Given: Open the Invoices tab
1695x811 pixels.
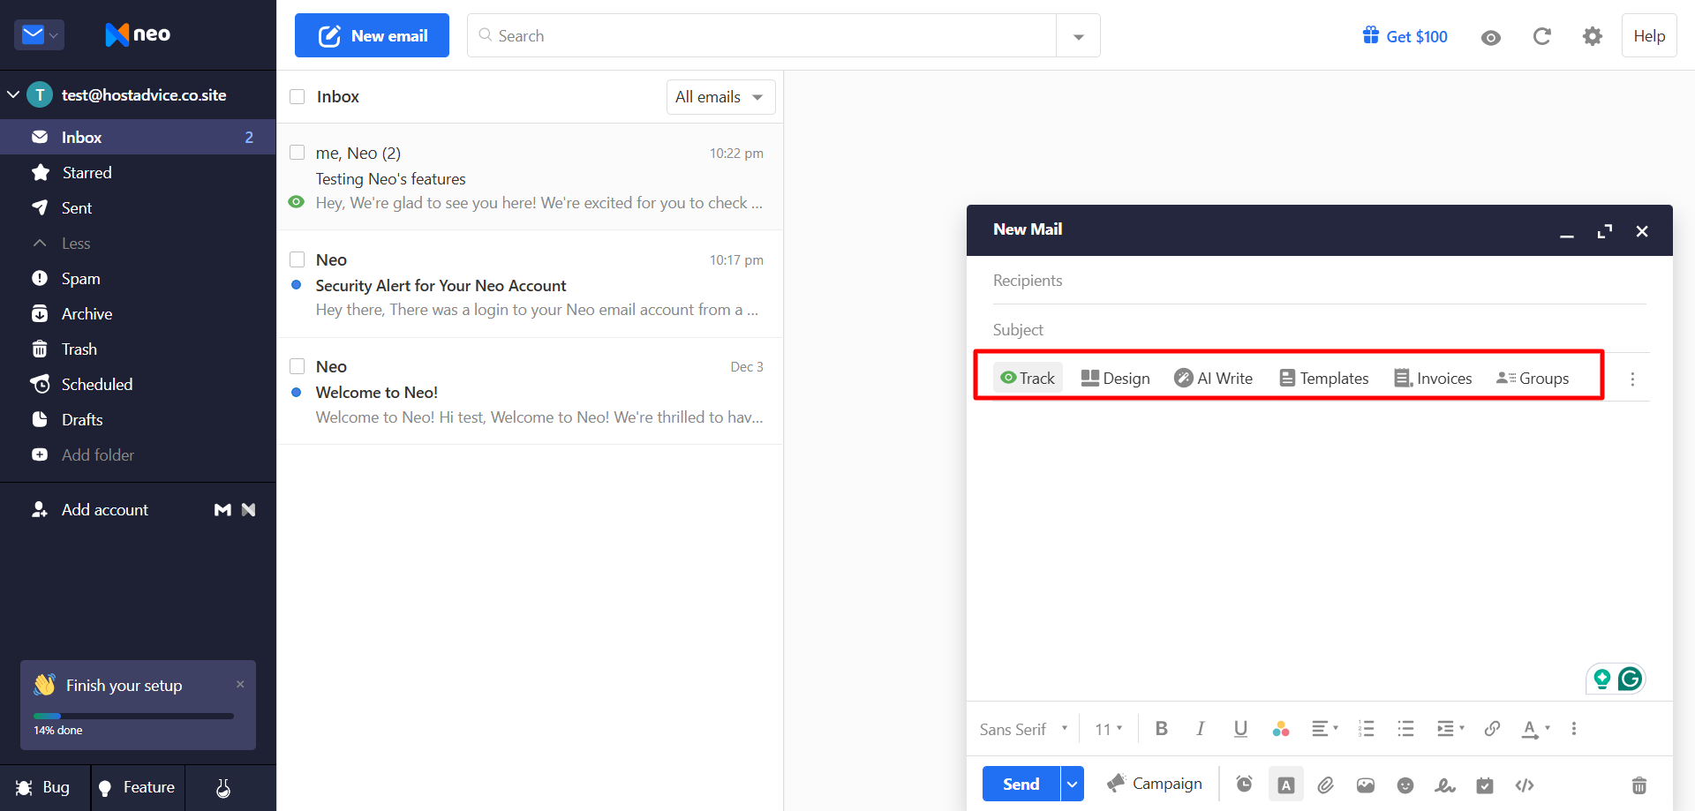Looking at the screenshot, I should [1433, 378].
